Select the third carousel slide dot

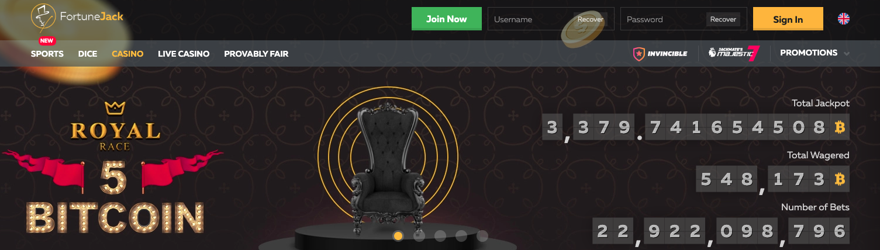(440, 236)
